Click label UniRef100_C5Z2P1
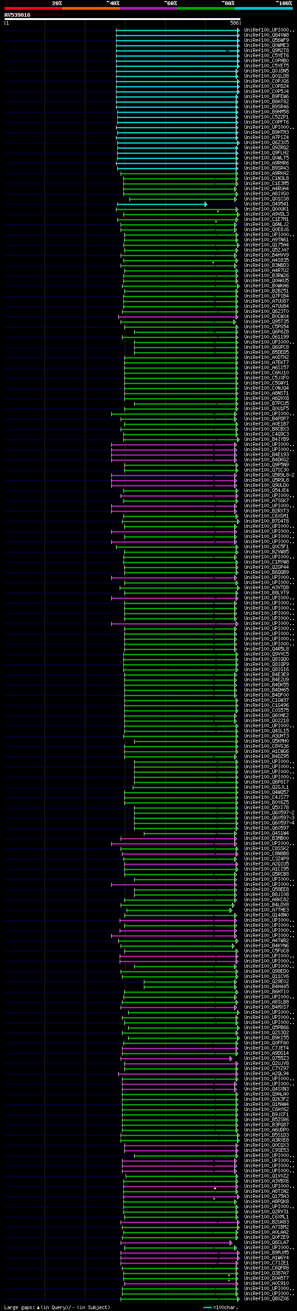This screenshot has height=1311, width=297. [x=266, y=117]
